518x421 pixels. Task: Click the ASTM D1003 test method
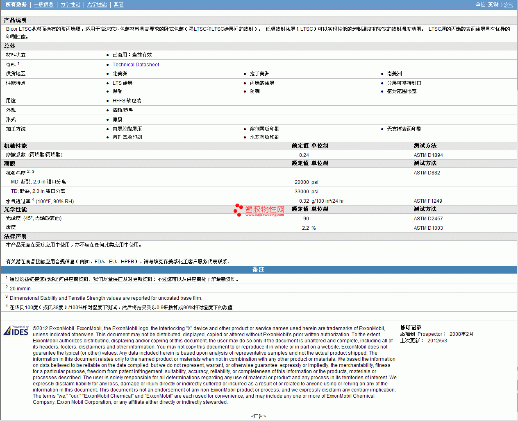428,228
